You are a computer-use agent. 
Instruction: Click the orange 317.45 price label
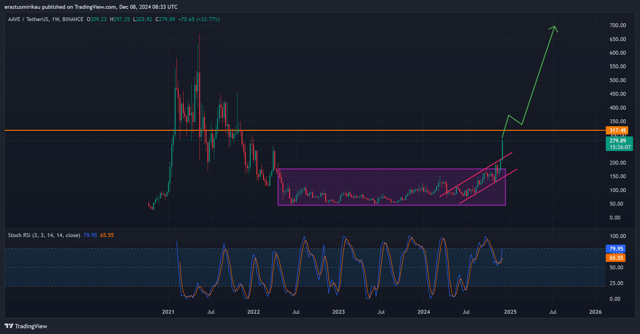pyautogui.click(x=617, y=130)
